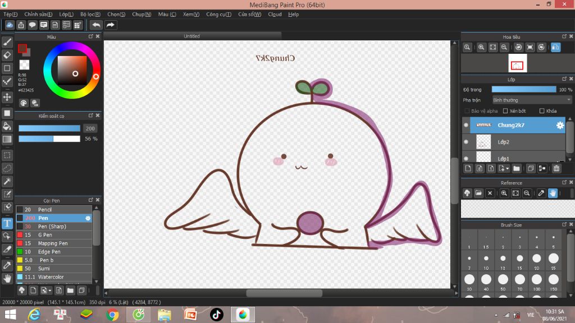Open add-layer dropdown arrow in Layer panel

click(508, 168)
